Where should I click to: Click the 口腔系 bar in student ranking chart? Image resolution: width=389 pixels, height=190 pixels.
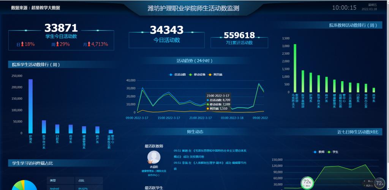(57, 129)
